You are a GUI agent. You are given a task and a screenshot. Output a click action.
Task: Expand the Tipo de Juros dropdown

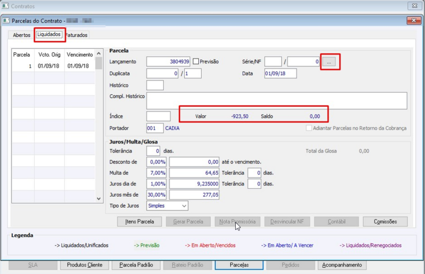tap(184, 206)
